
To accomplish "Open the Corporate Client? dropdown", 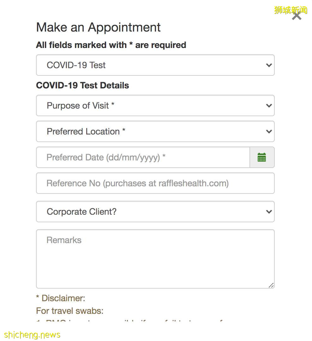I will click(x=152, y=212).
